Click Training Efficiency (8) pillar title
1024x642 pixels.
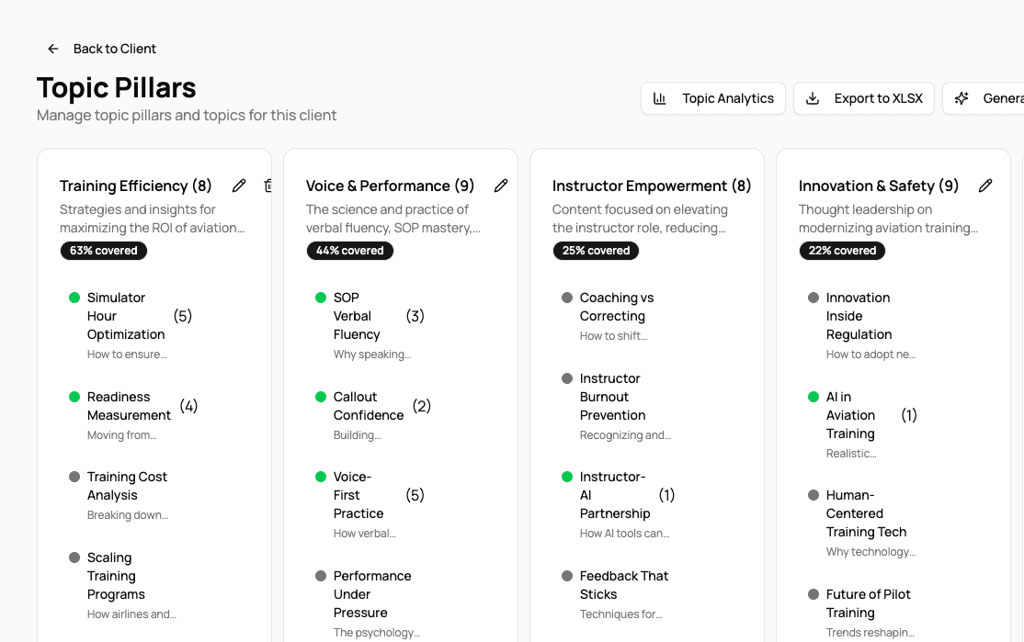point(136,186)
